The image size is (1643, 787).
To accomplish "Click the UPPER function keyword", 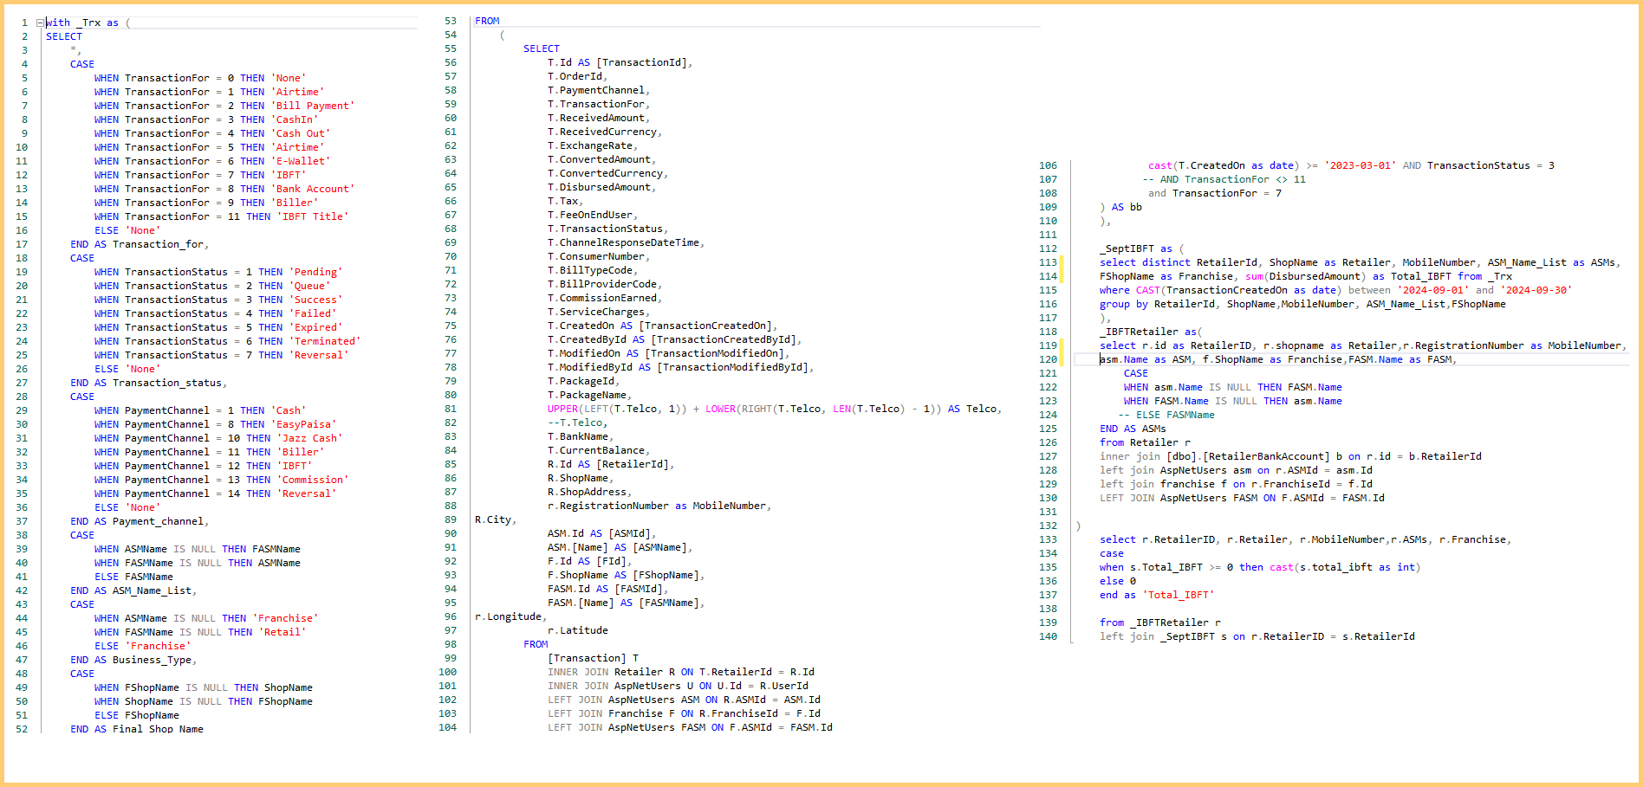I will pos(562,409).
